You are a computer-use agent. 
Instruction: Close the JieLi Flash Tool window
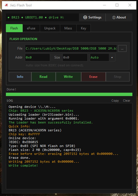tap(130, 5)
